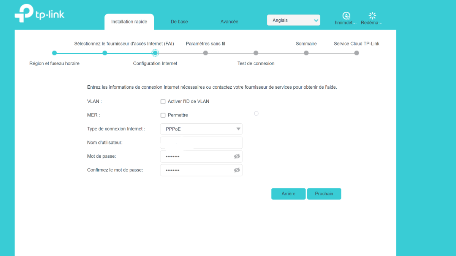The height and width of the screenshot is (256, 456).
Task: Check the MER Permettre checkbox
Action: [163, 115]
